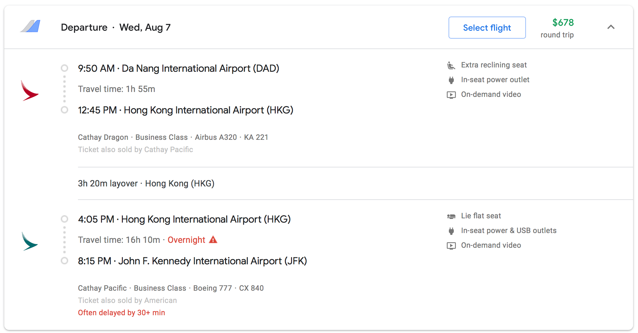Click the teal Cathay Pacific logo

pyautogui.click(x=29, y=241)
